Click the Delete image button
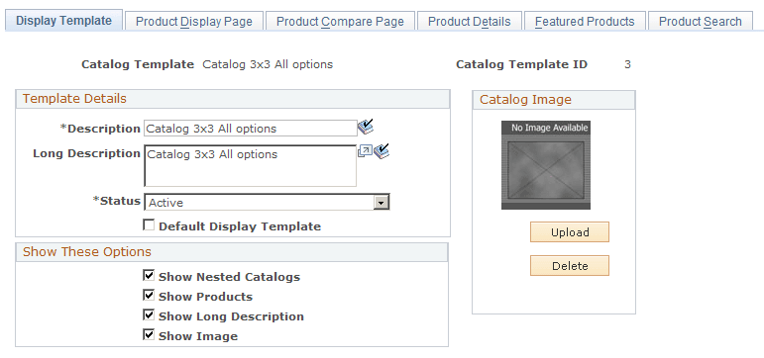 pos(570,266)
